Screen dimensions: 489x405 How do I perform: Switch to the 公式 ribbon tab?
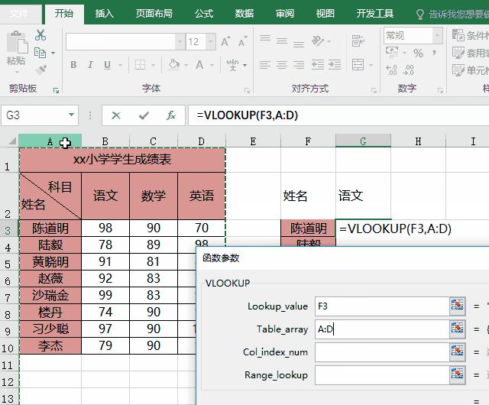click(x=204, y=14)
